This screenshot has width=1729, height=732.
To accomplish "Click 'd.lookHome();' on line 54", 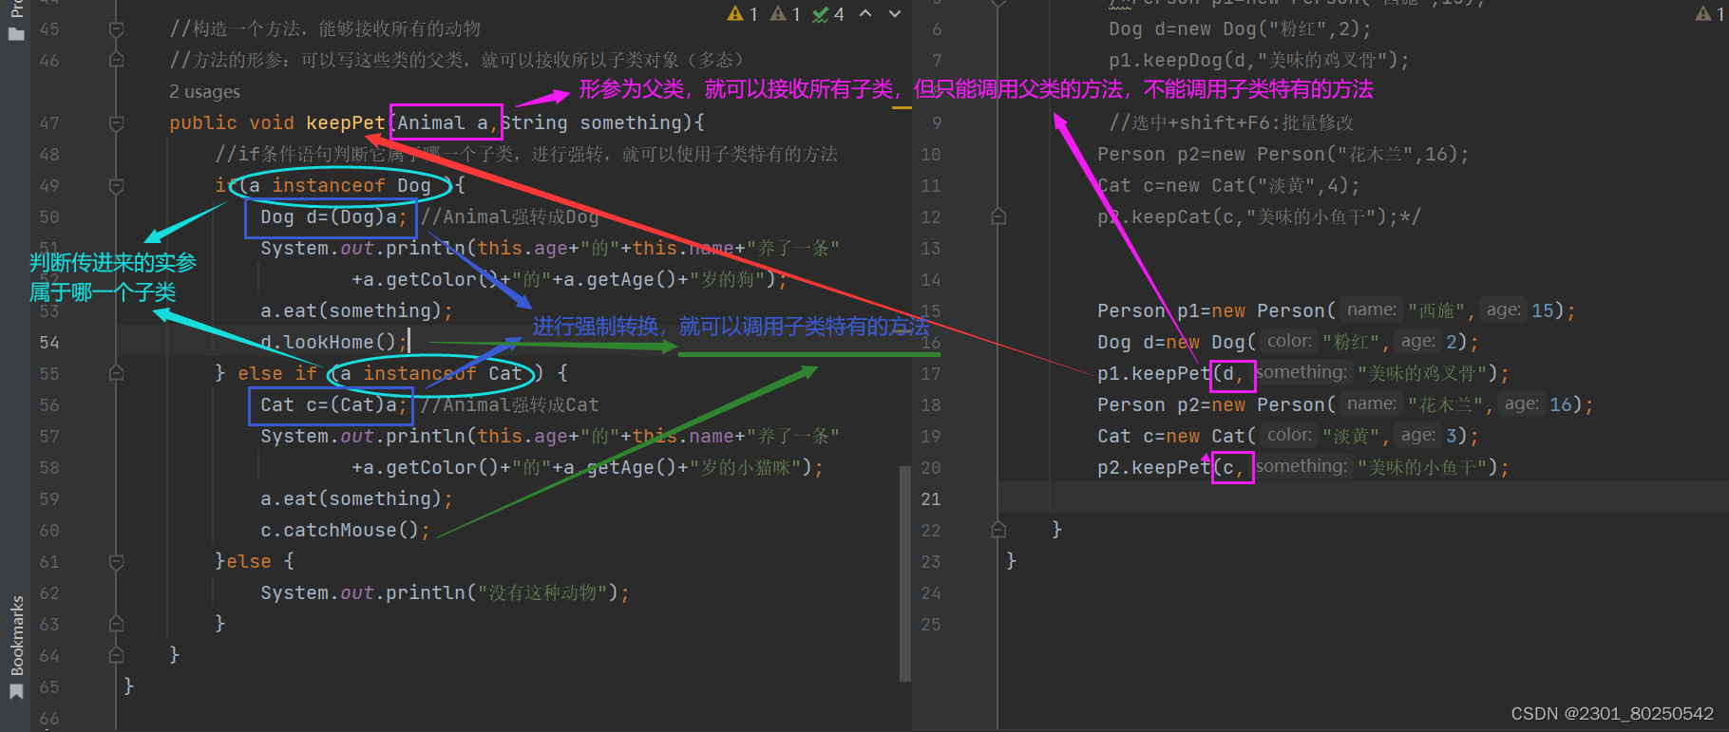I will coord(334,343).
